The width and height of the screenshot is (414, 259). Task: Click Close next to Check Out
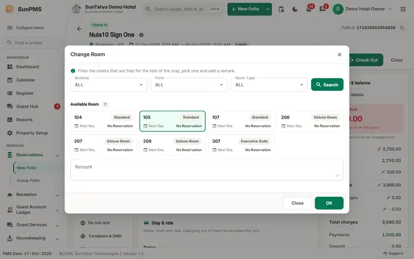click(x=397, y=60)
